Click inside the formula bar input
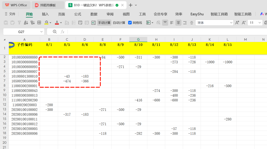The width and height of the screenshot is (267, 149). point(167,32)
